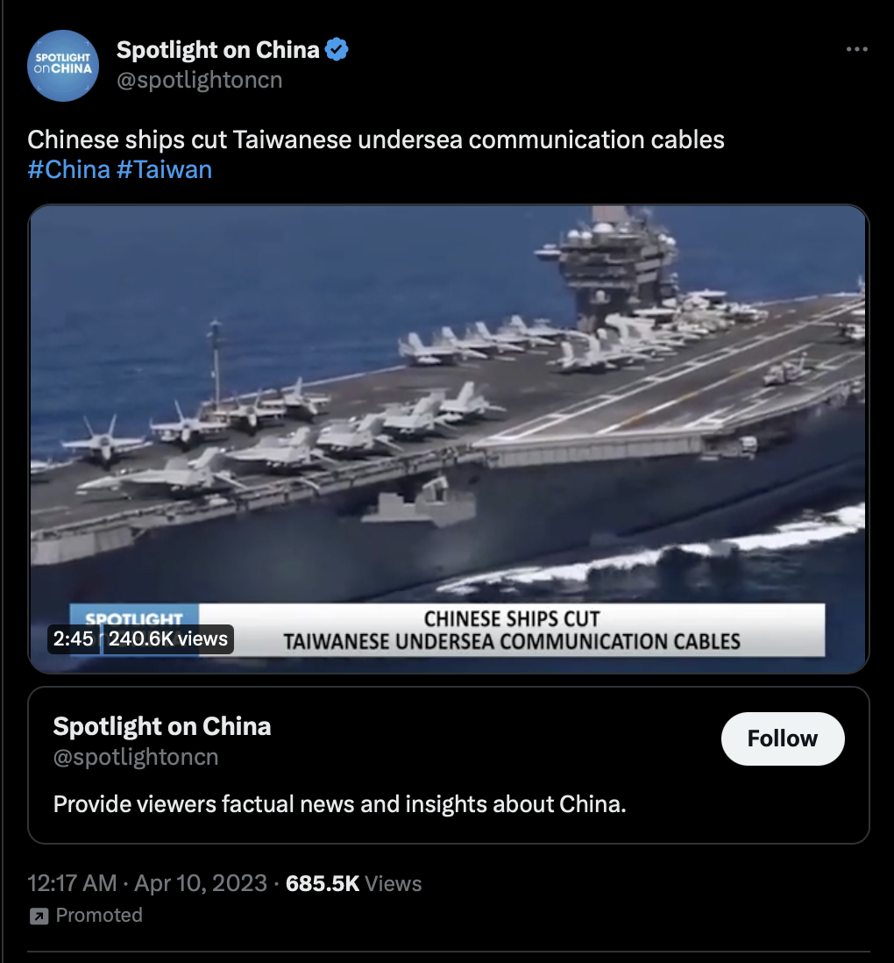The height and width of the screenshot is (963, 894).
Task: Click the @spotlightoncn handle in header
Action: click(200, 80)
